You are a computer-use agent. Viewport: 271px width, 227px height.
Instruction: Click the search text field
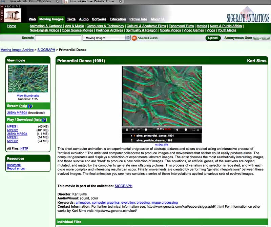[x=58, y=38]
